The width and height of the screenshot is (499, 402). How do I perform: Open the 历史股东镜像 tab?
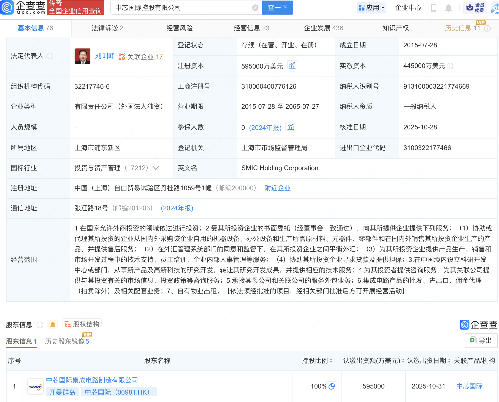tap(67, 341)
